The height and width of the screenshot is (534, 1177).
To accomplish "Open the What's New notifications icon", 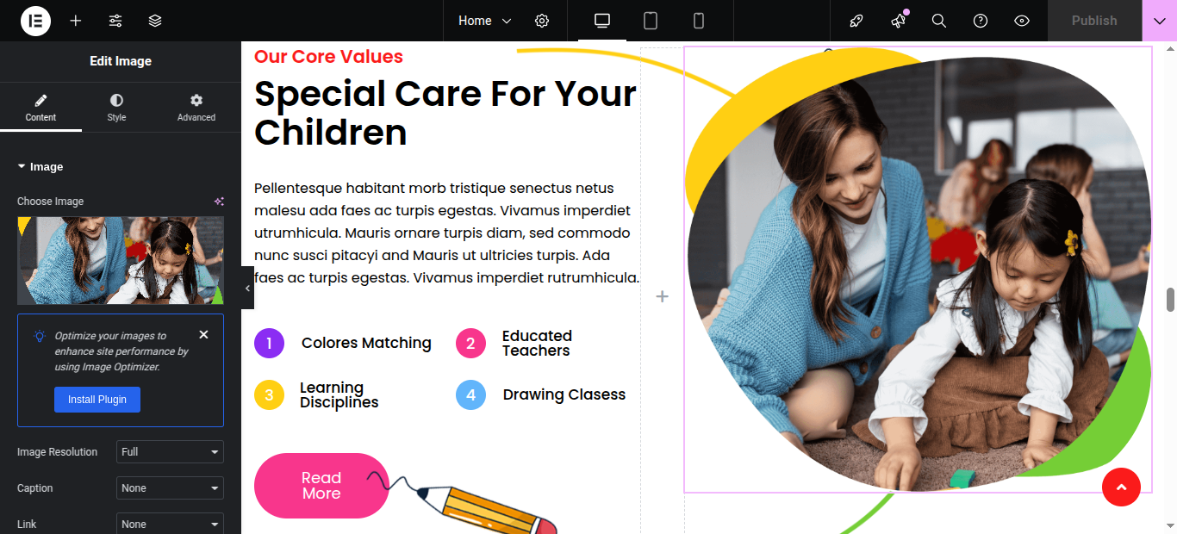I will coord(898,21).
